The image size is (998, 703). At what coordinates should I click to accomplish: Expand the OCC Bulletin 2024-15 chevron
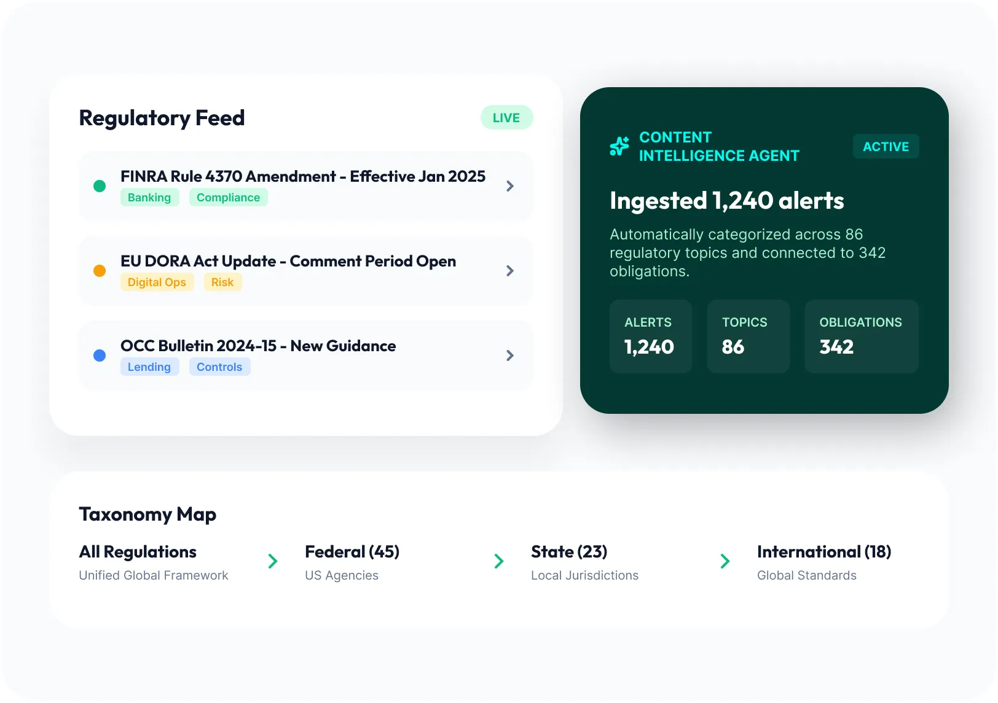click(510, 355)
